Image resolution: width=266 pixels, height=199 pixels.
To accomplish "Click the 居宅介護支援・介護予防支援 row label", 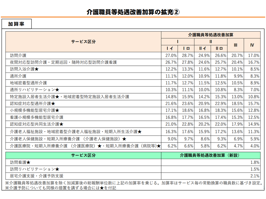I will tap(37, 176).
